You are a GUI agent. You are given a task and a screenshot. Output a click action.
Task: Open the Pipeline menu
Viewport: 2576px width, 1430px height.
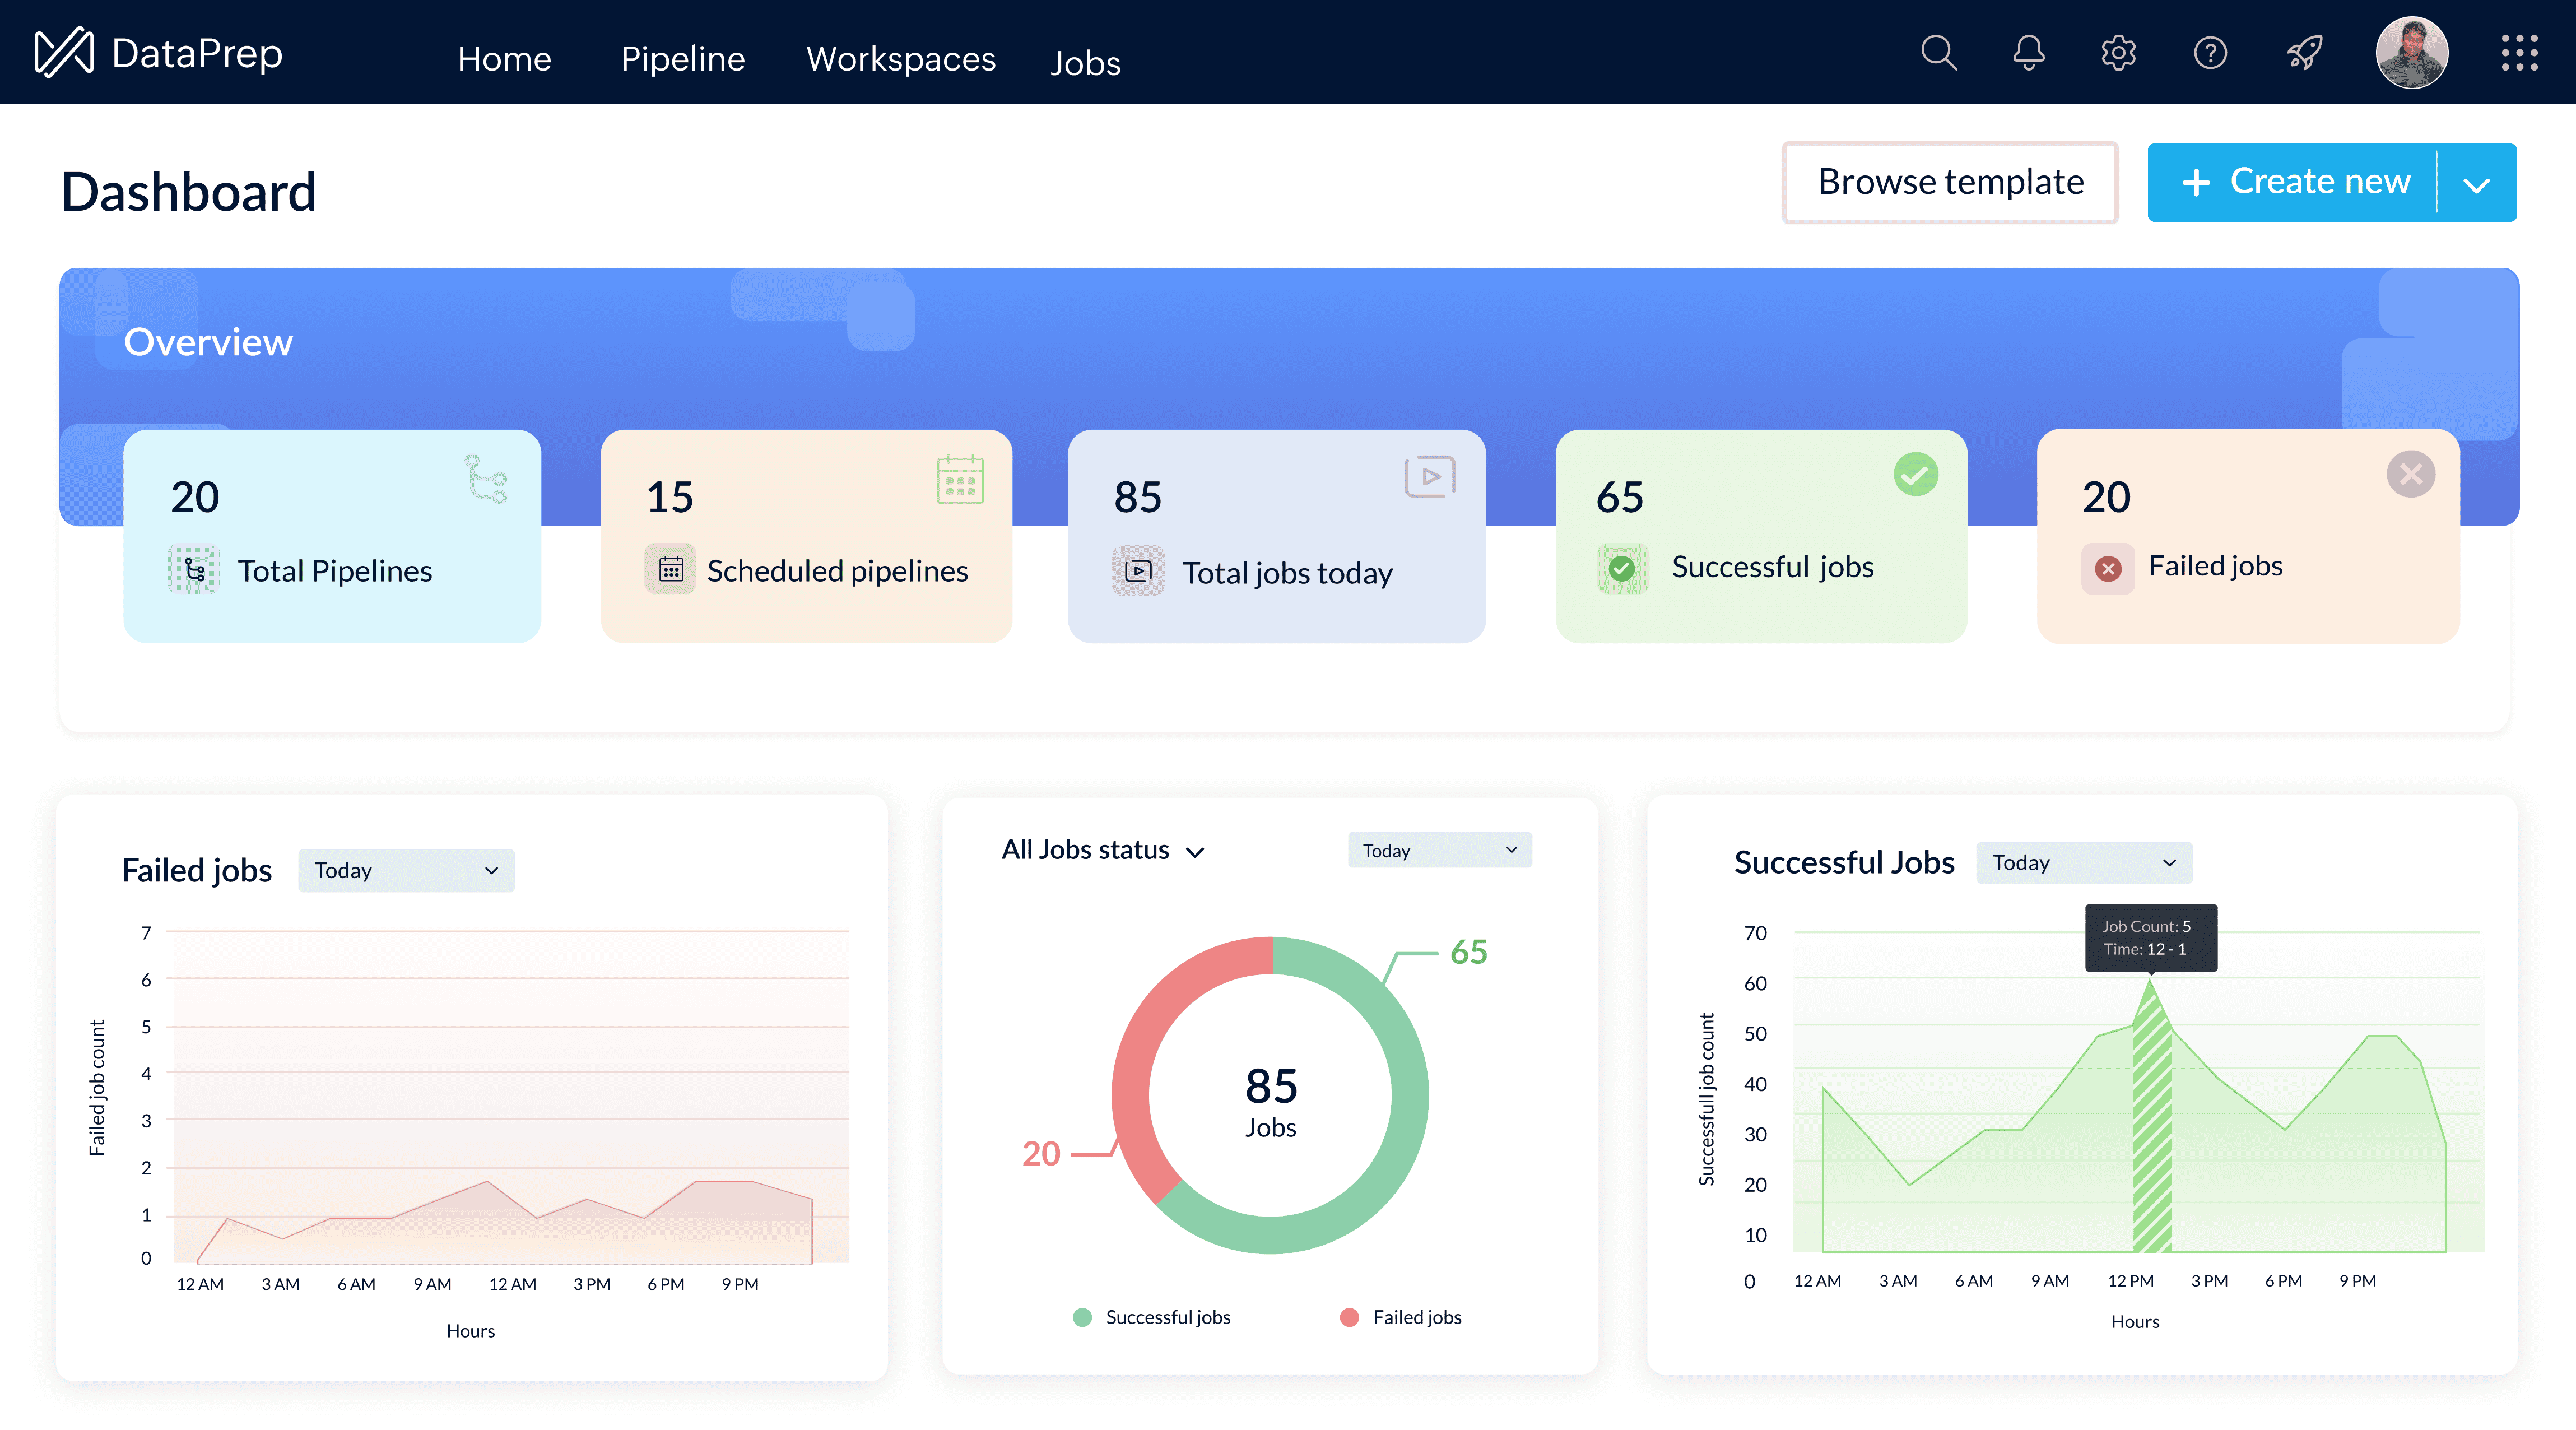pyautogui.click(x=683, y=59)
